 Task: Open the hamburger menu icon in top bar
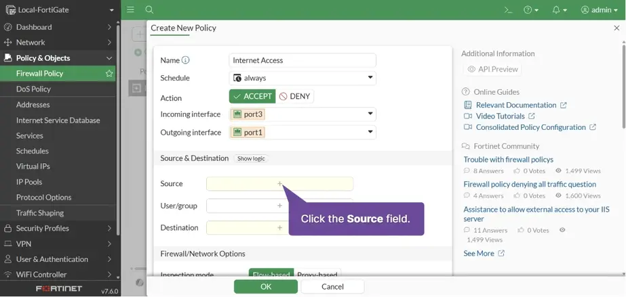coord(130,9)
